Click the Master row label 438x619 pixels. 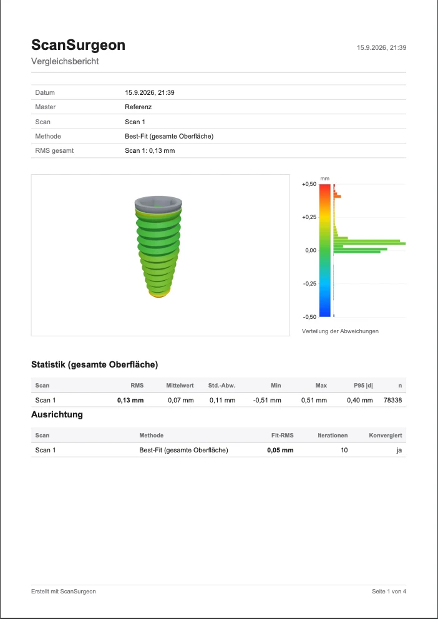[46, 107]
